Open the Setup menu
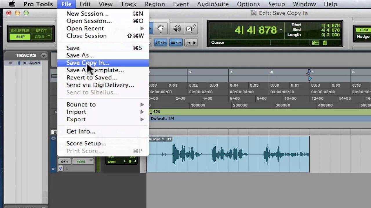Image resolution: width=371 pixels, height=208 pixels. coord(277,4)
